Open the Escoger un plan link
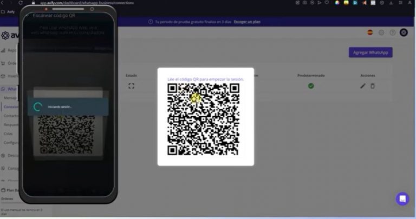 (x=247, y=22)
